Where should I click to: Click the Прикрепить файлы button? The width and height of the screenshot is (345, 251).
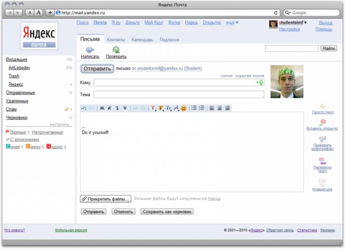[106, 199]
